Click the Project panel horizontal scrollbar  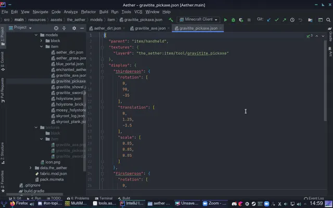click(x=35, y=194)
